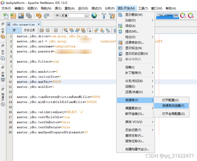Click the New File toolbar icon

click(6, 16)
